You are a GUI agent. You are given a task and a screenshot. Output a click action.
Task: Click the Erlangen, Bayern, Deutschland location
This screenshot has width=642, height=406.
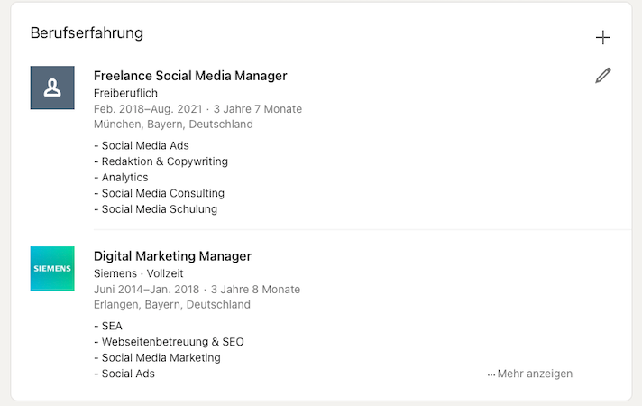coord(172,305)
